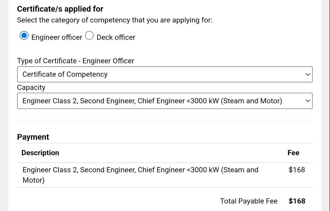Click the chevron arrow on the Capacity dropdown

pyautogui.click(x=307, y=101)
